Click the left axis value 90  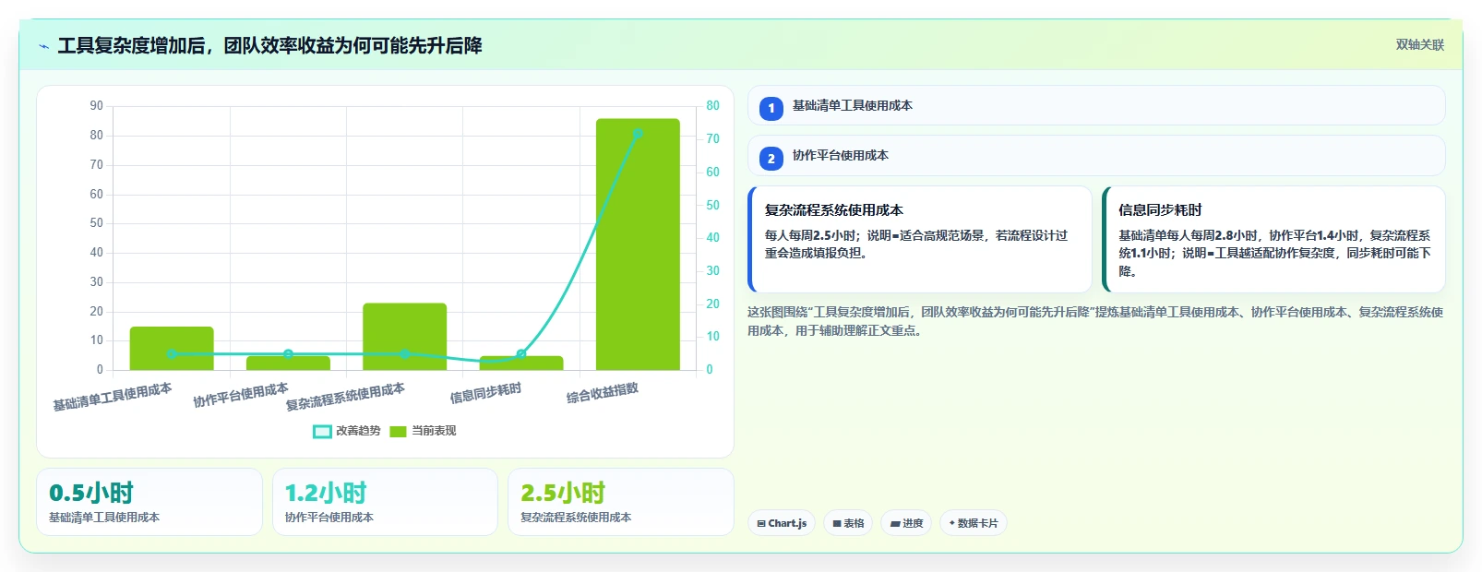pos(97,105)
